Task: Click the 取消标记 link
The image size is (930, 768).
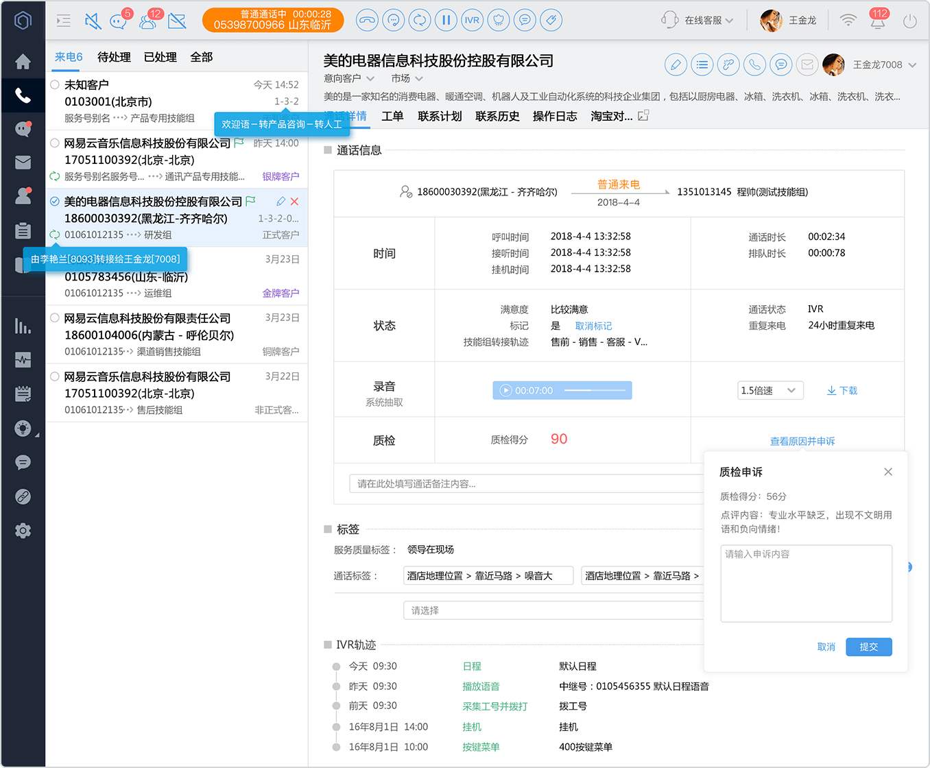Action: [x=593, y=326]
